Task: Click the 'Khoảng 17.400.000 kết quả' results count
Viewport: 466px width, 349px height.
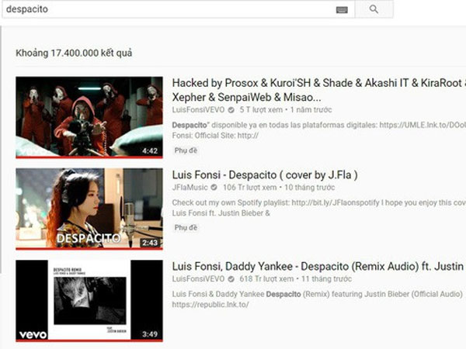Action: click(74, 53)
